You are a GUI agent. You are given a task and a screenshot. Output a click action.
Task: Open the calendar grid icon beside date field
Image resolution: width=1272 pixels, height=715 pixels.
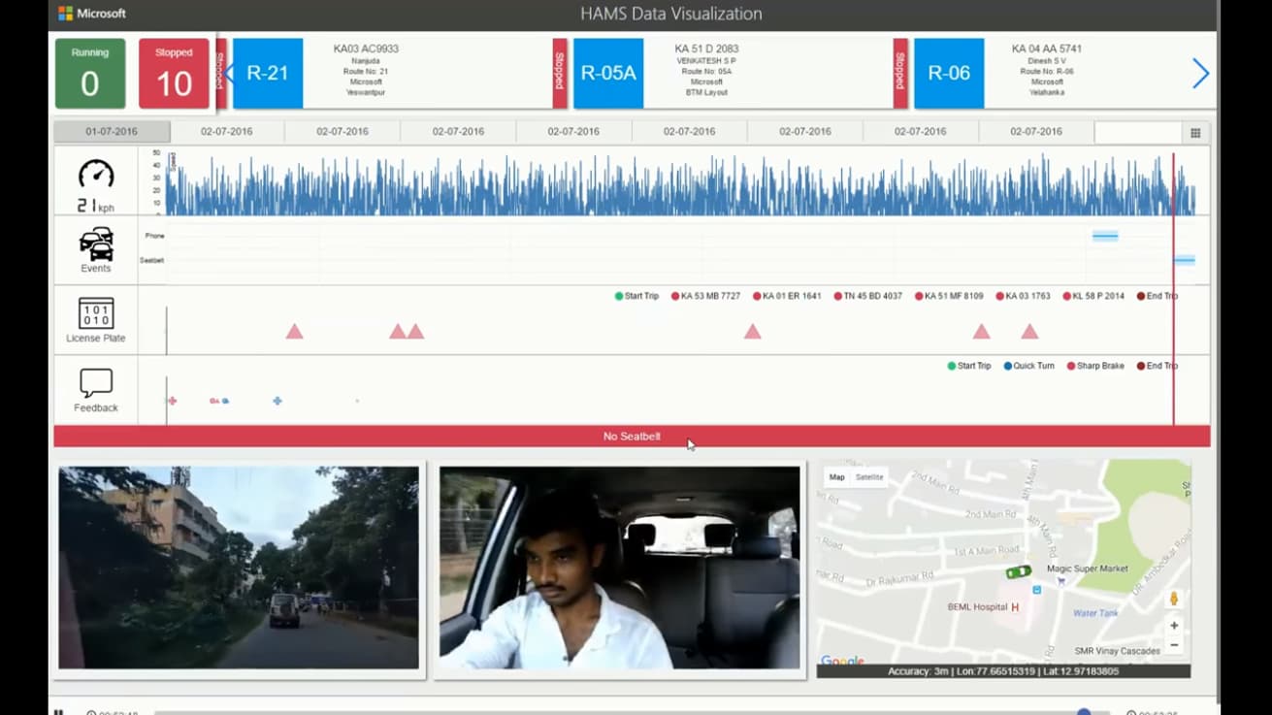pos(1195,133)
